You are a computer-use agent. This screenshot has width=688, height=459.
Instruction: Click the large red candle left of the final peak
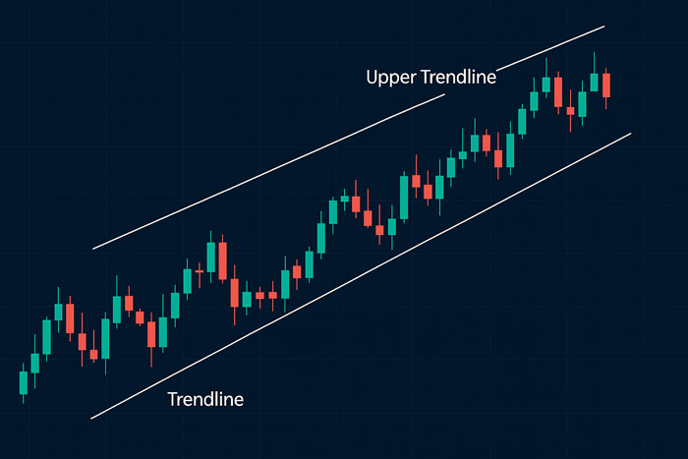tap(558, 92)
